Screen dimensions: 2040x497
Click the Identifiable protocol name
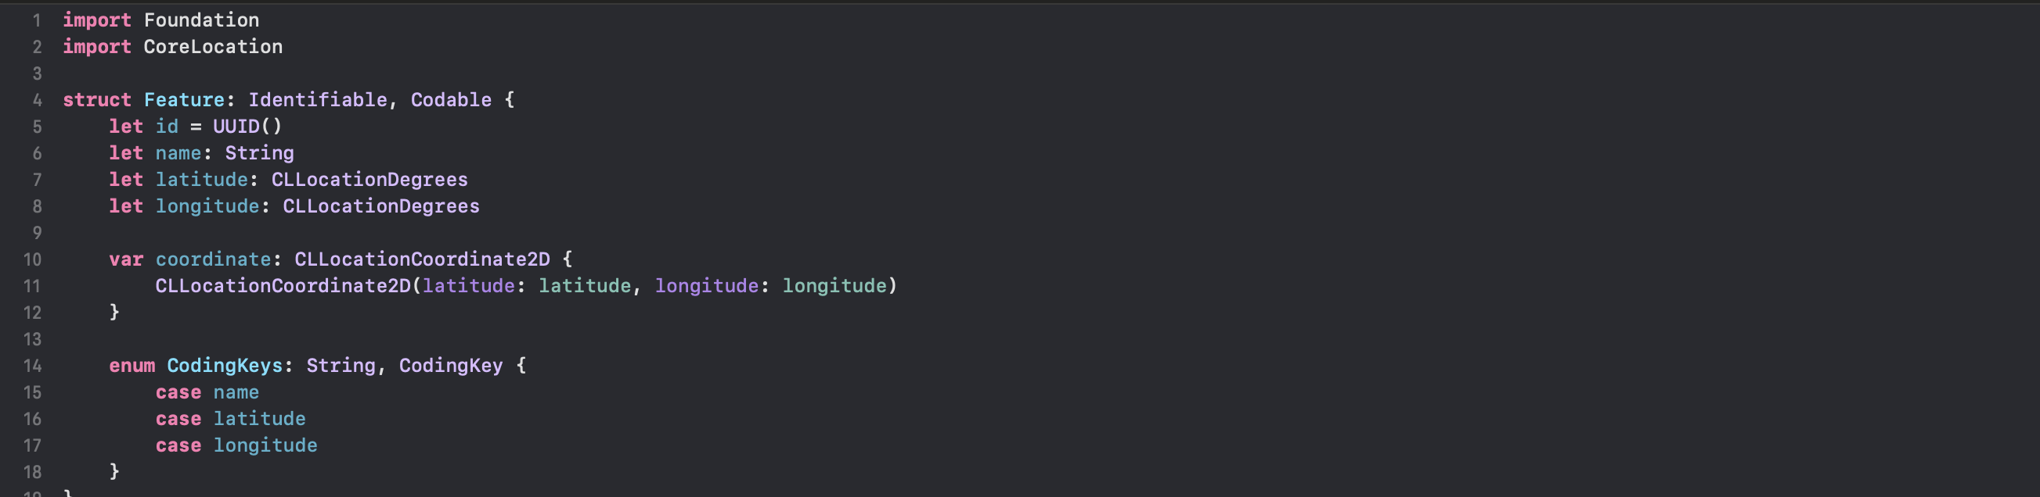coord(318,100)
